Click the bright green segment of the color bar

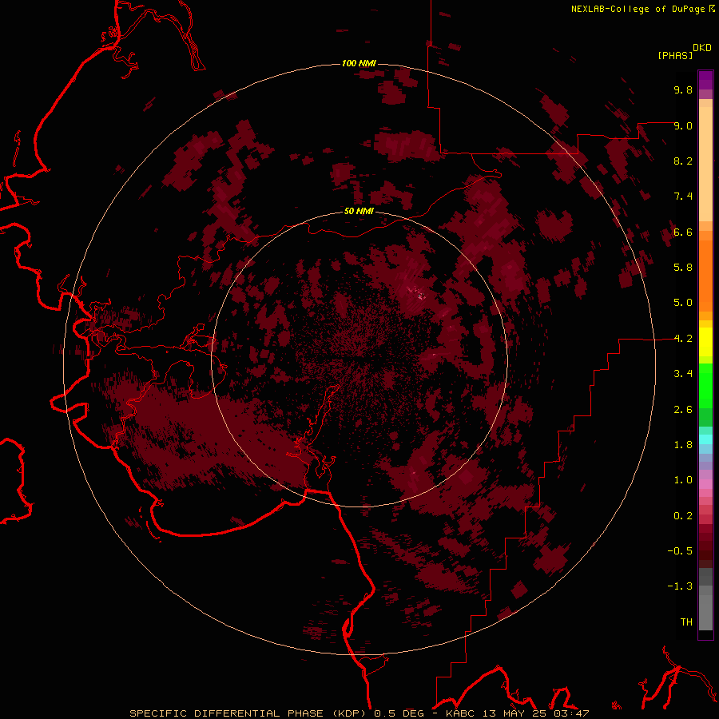705,385
